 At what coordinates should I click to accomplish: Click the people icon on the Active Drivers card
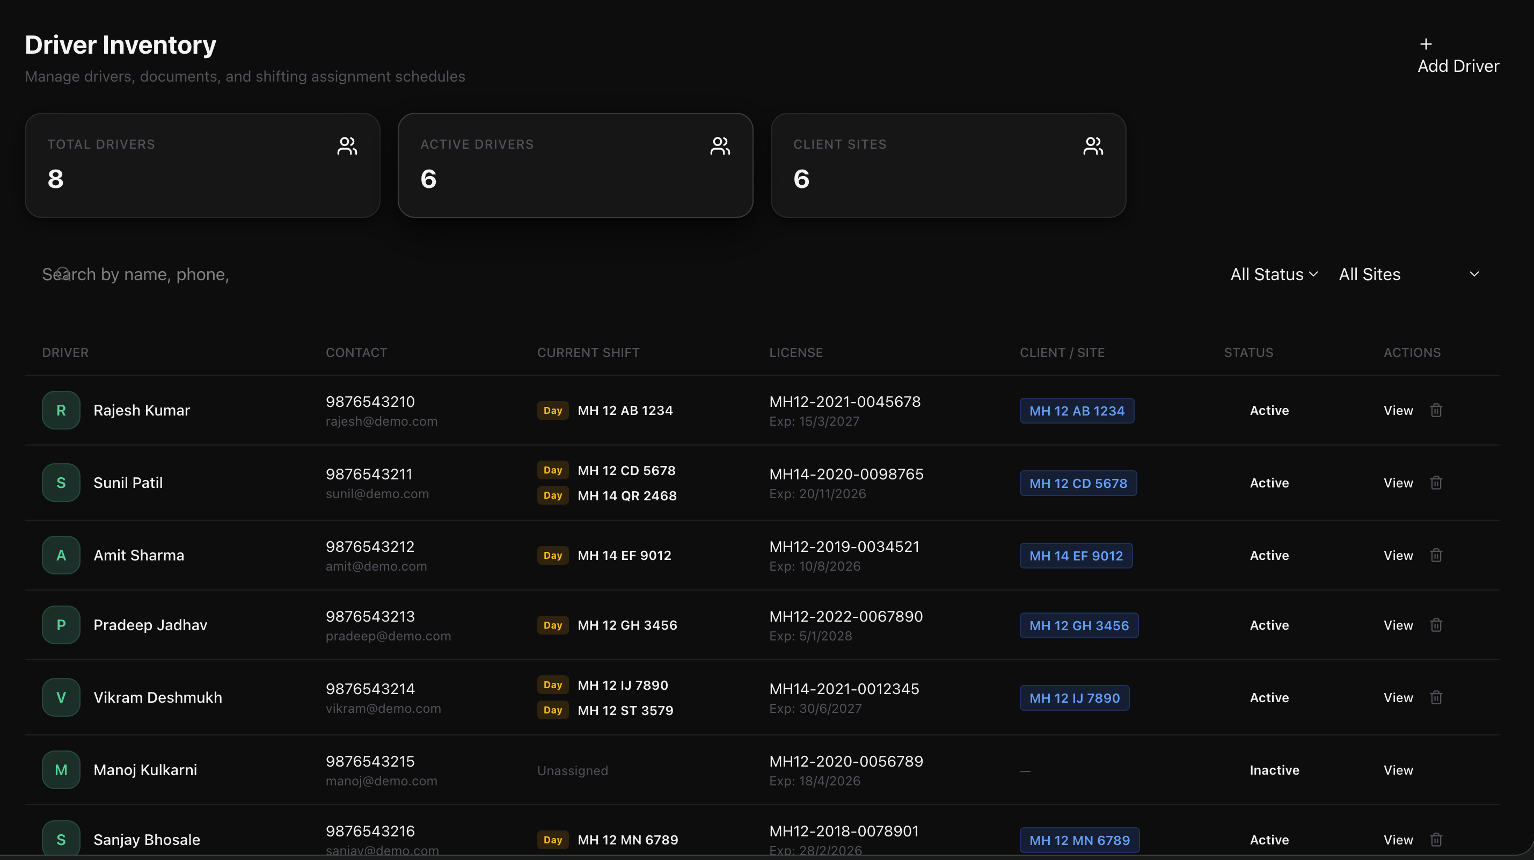[720, 146]
